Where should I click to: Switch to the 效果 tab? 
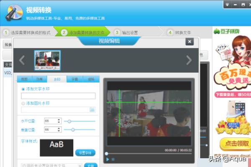pyautogui.click(x=39, y=79)
